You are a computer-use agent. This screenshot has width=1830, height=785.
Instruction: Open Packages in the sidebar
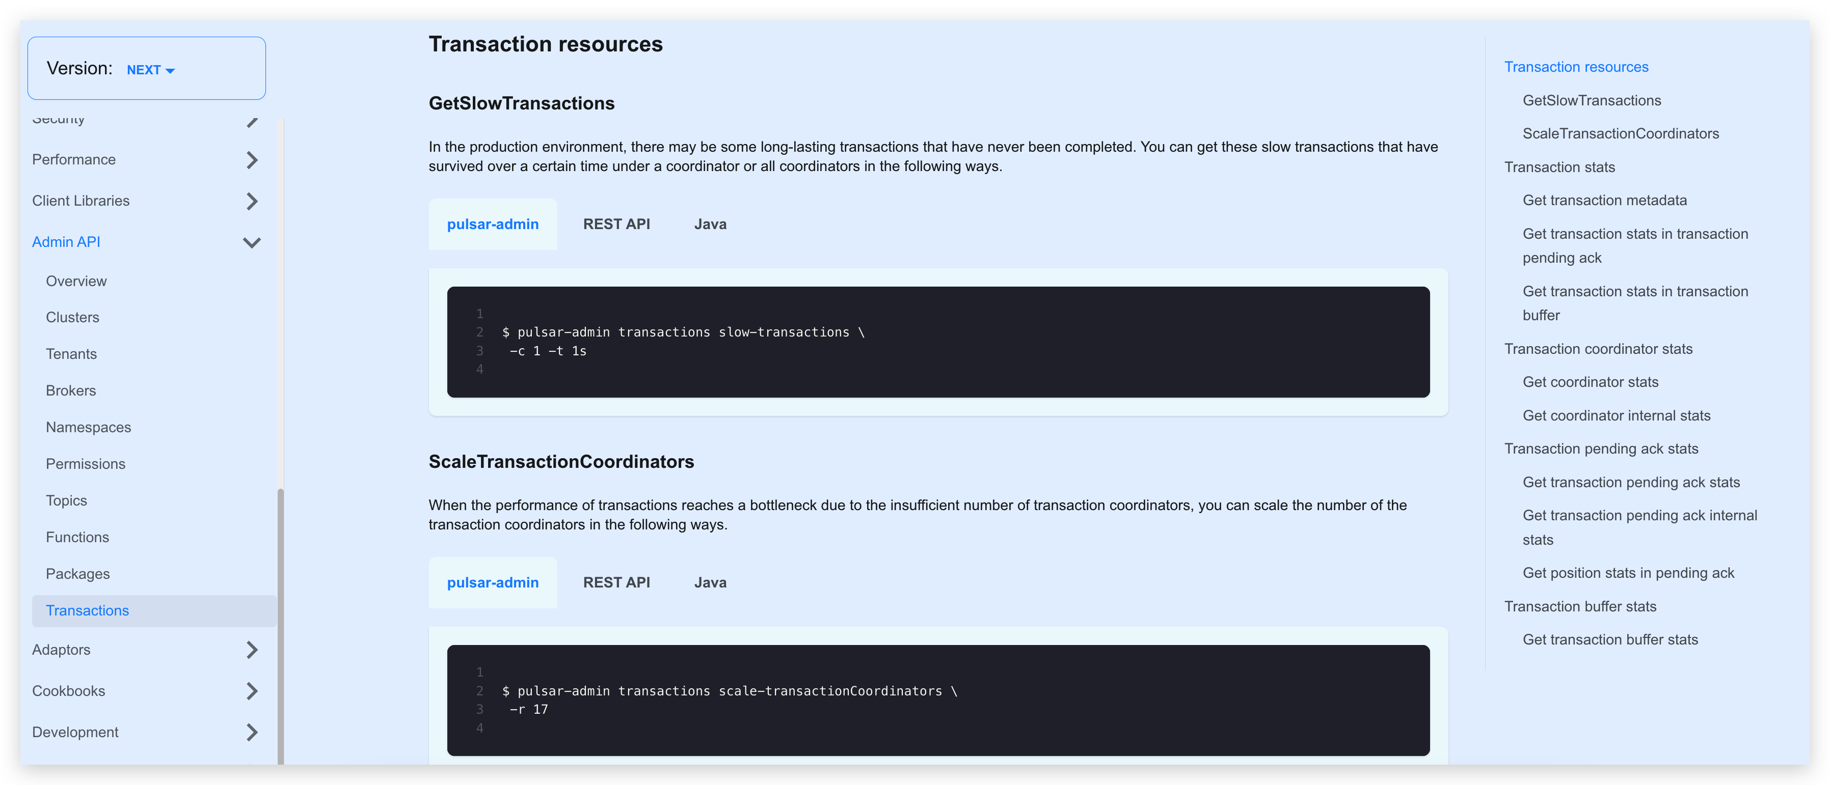77,574
